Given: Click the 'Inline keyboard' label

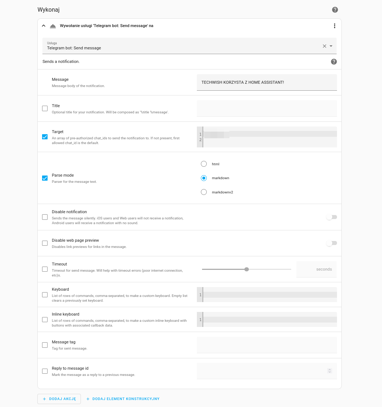Looking at the screenshot, I should pos(65,314).
